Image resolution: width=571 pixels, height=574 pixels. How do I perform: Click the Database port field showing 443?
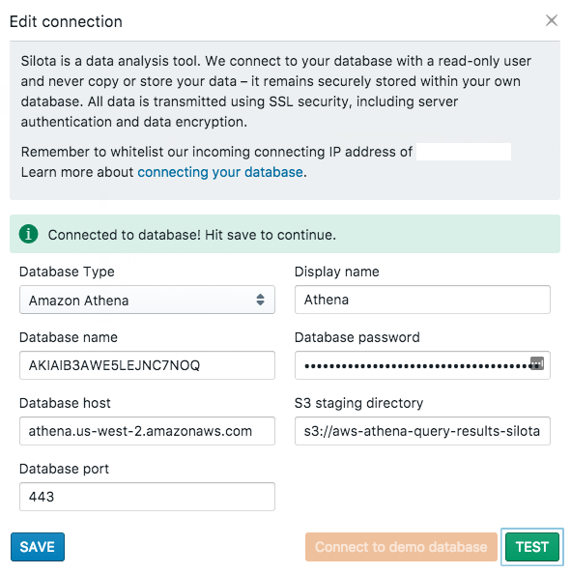(x=147, y=497)
